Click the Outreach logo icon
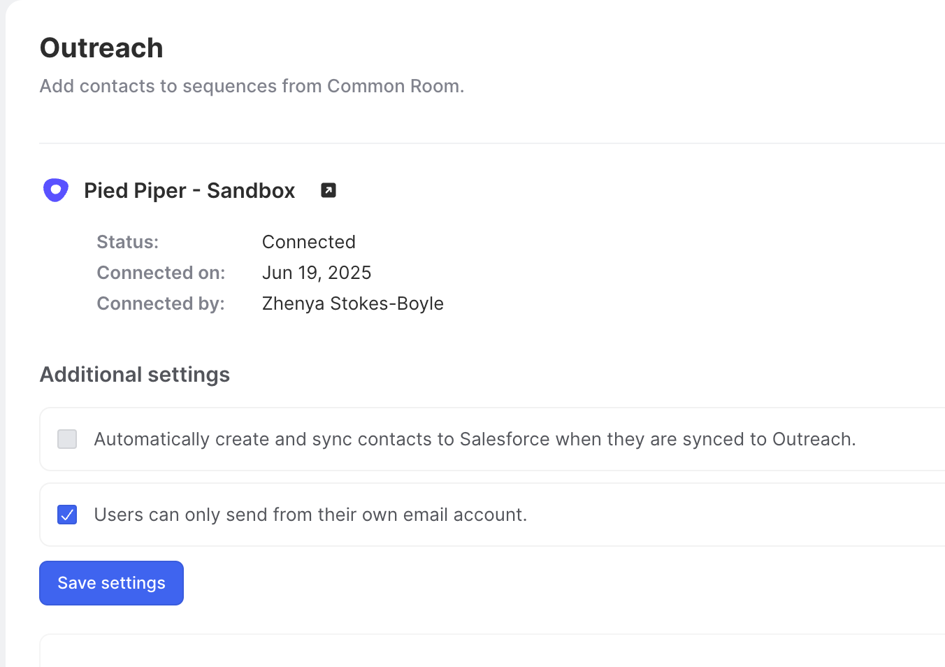The image size is (945, 667). 56,190
